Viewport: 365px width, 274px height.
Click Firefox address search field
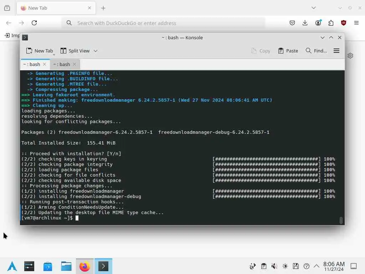[163, 23]
